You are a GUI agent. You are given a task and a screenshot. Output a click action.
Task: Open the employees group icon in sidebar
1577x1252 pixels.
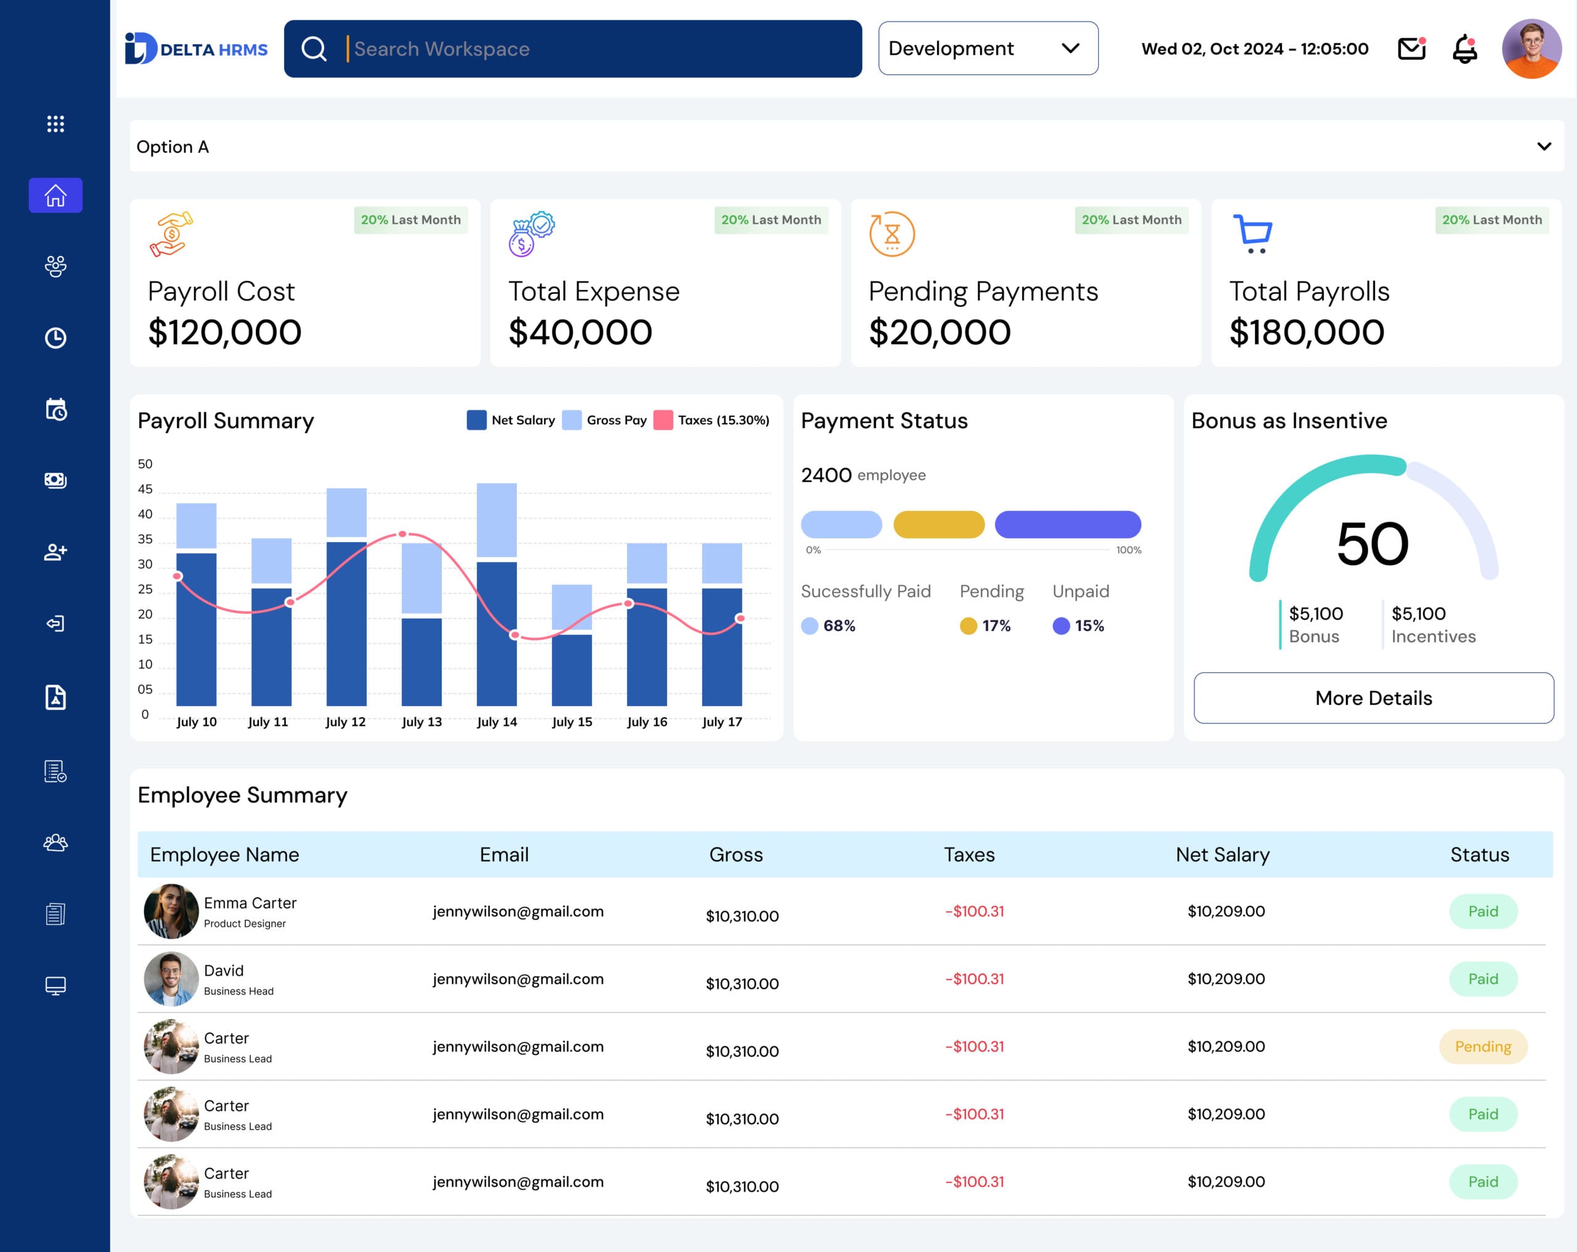click(55, 266)
